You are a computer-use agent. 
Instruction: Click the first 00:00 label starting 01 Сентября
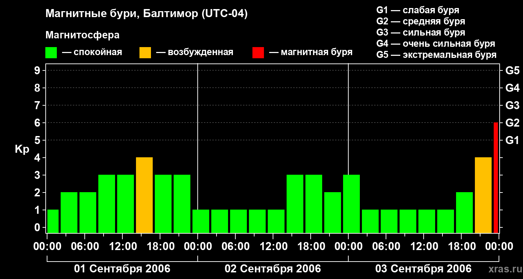pyautogui.click(x=47, y=247)
